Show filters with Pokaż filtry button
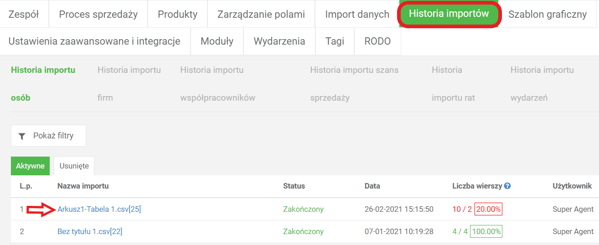This screenshot has width=599, height=245. coord(48,136)
